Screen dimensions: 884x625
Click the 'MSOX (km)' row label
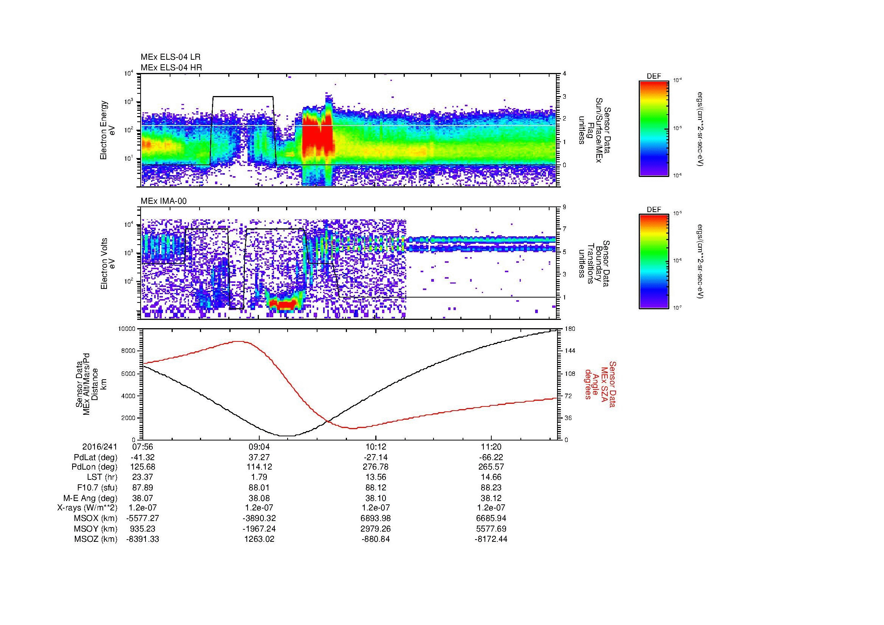(x=96, y=518)
